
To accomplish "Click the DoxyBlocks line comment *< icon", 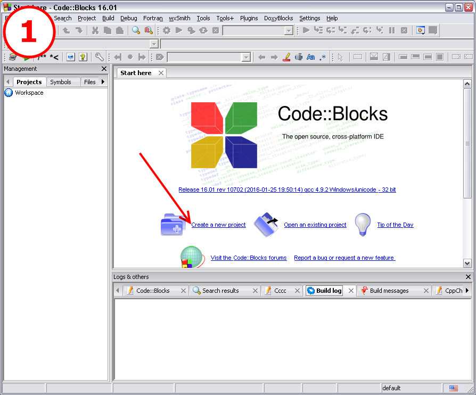I will click(x=54, y=57).
